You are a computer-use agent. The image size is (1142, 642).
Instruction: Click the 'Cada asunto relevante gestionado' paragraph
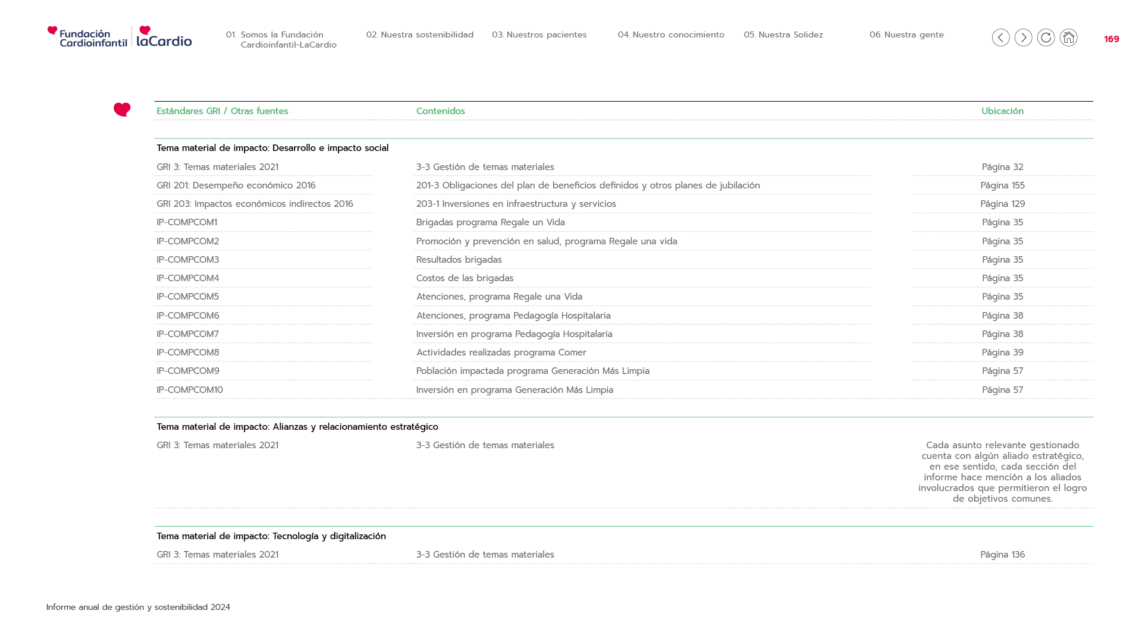(x=1002, y=472)
